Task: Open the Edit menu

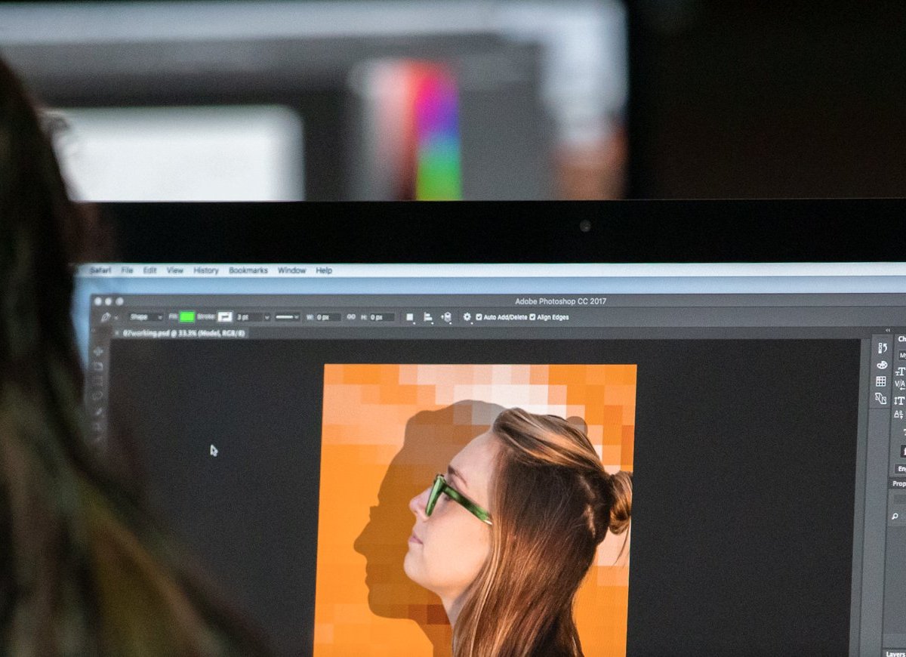Action: 150,270
